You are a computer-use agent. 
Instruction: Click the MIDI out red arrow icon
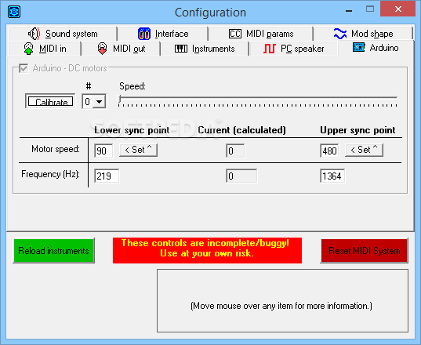point(102,49)
